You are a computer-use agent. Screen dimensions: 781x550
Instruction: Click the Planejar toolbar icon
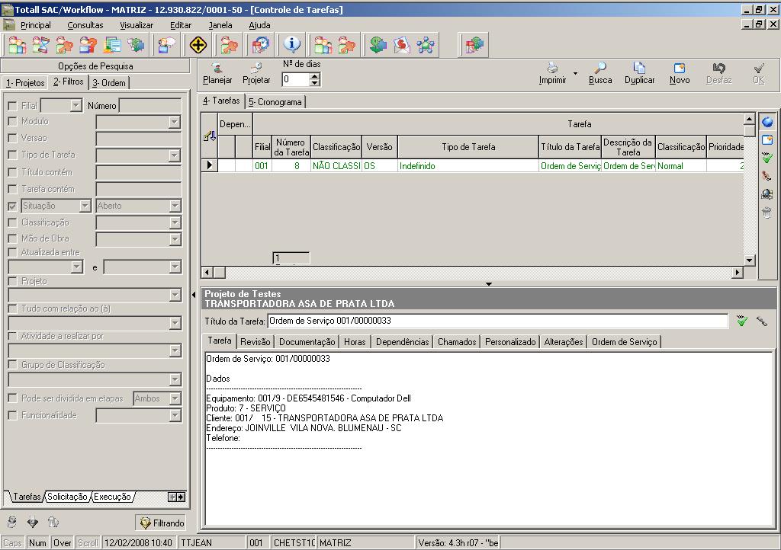pos(217,72)
